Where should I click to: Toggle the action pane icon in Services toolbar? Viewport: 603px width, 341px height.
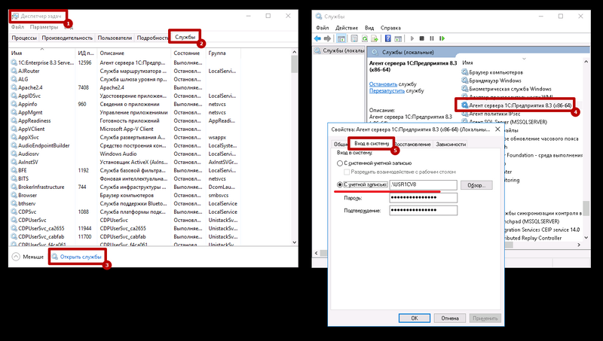point(398,38)
